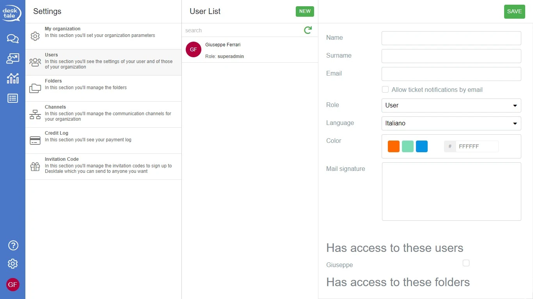Click the My organization gear icon
Viewport: 533px width, 299px height.
click(x=35, y=36)
